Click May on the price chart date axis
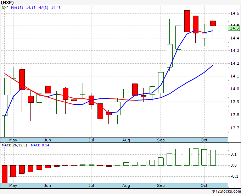Image resolution: width=241 pixels, height=194 pixels. click(13, 140)
